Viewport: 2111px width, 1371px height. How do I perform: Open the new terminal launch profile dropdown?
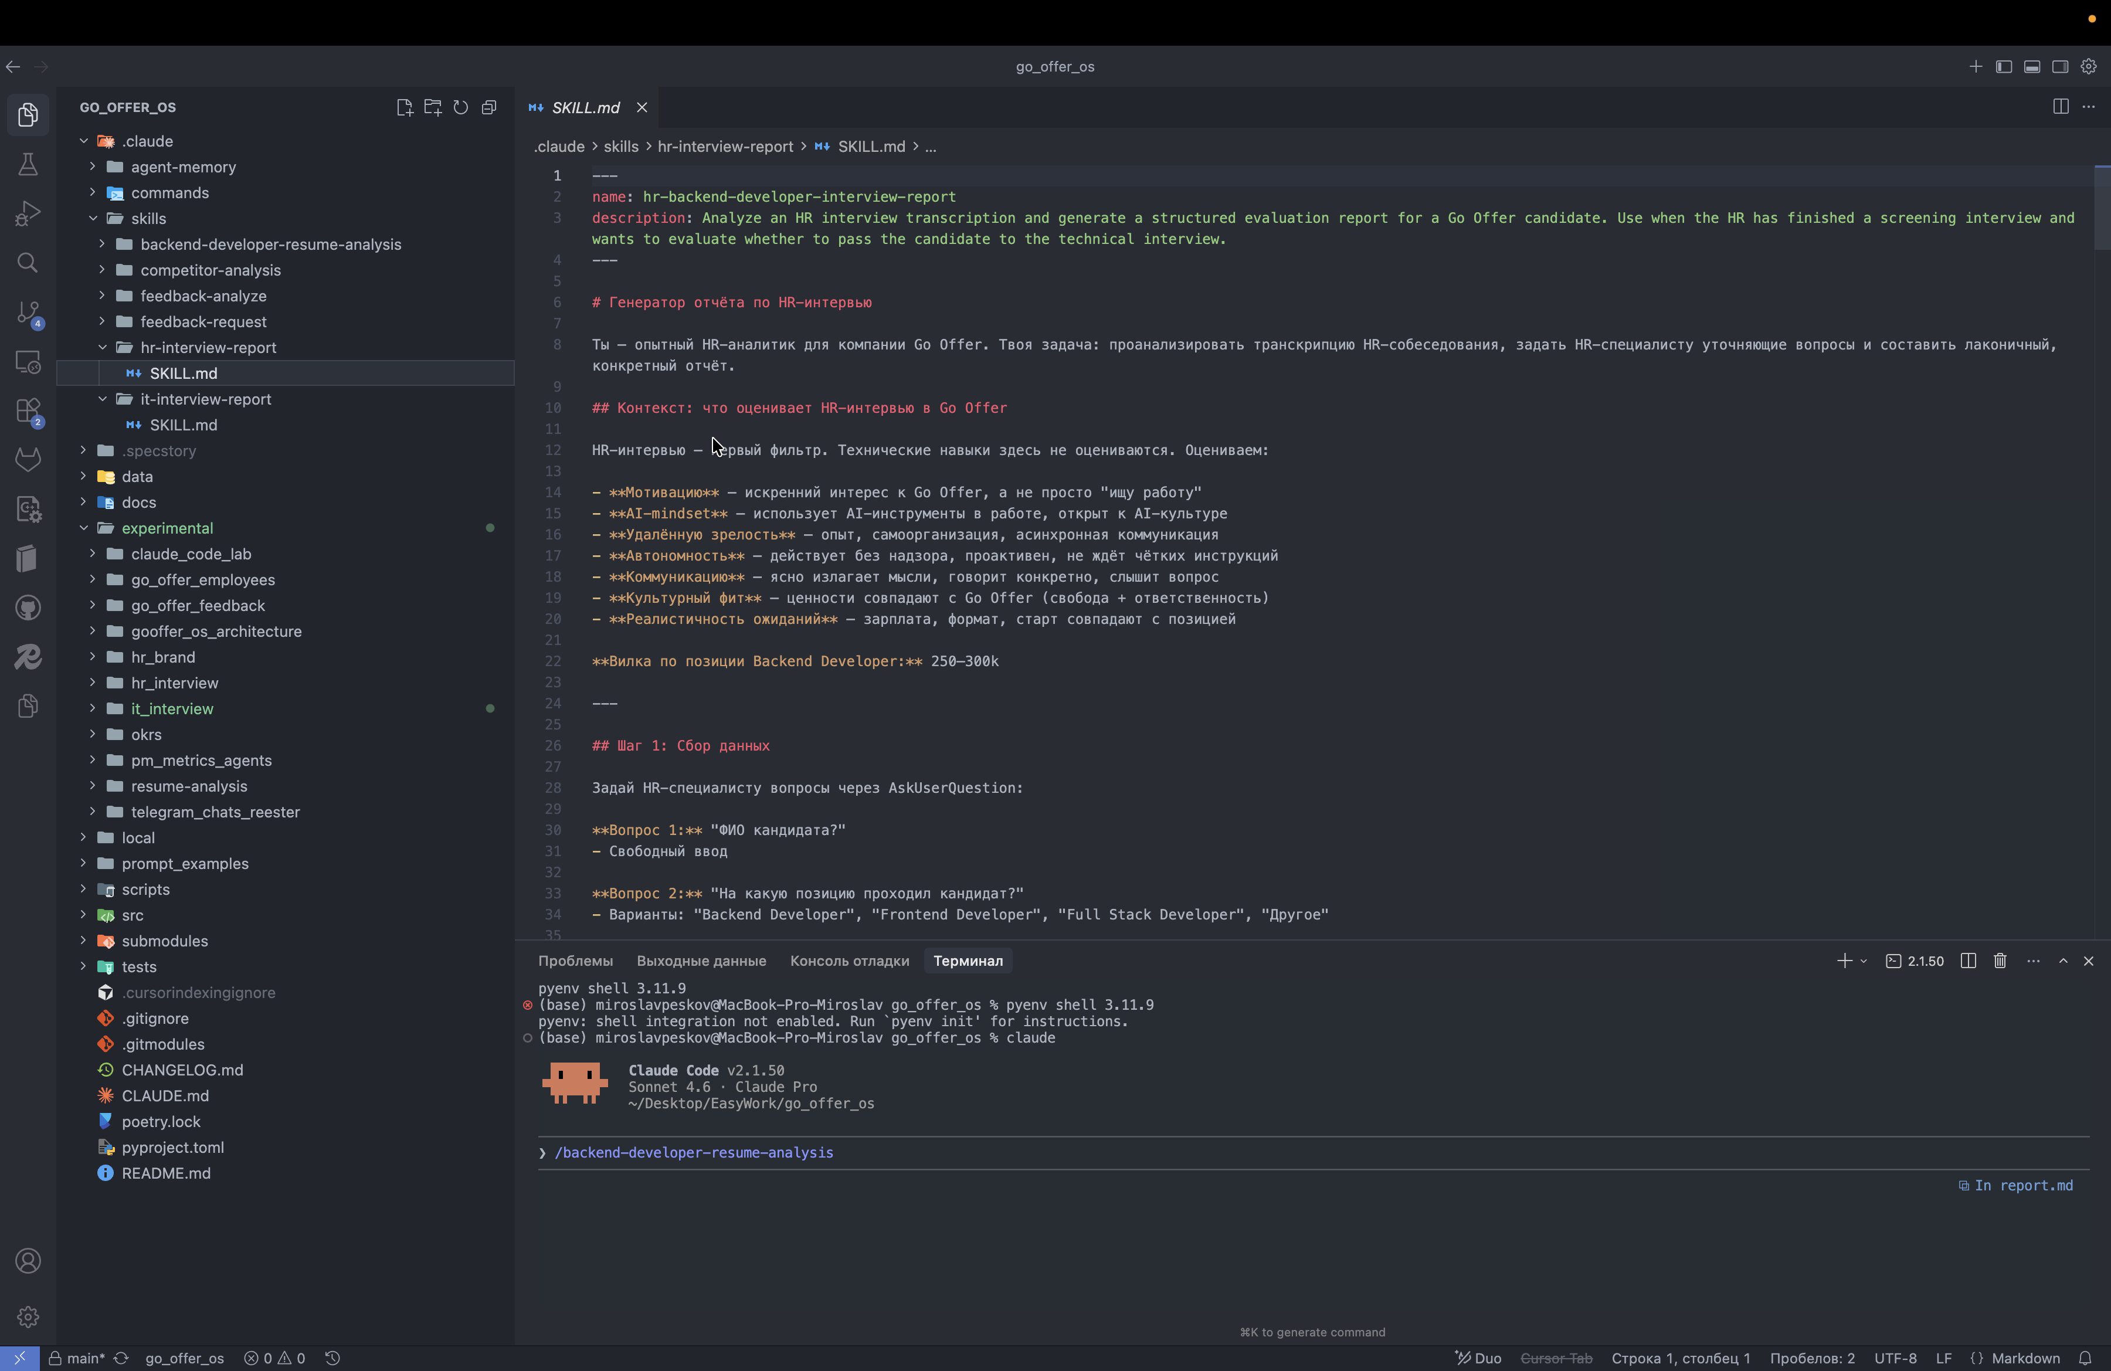[1864, 961]
